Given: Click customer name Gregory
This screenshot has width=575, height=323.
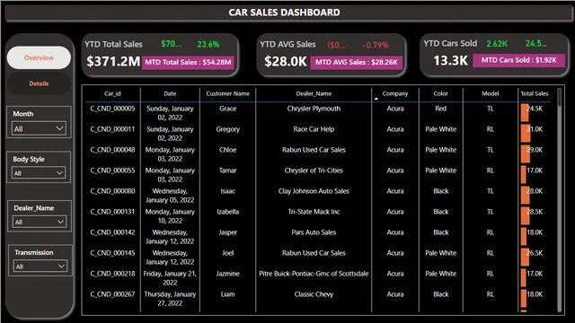Looking at the screenshot, I should tap(227, 129).
